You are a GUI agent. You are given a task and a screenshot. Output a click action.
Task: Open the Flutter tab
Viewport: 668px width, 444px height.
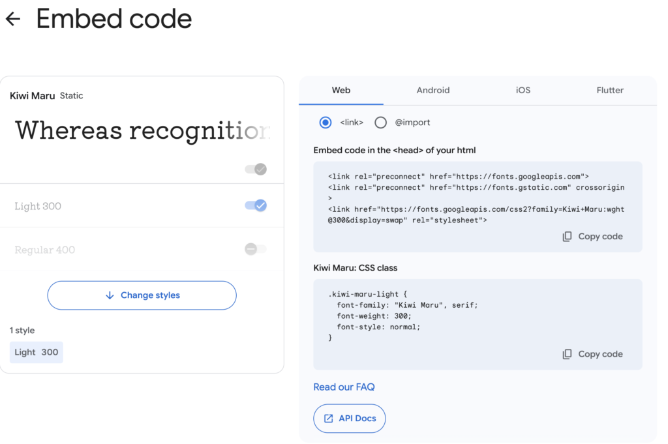pos(610,91)
